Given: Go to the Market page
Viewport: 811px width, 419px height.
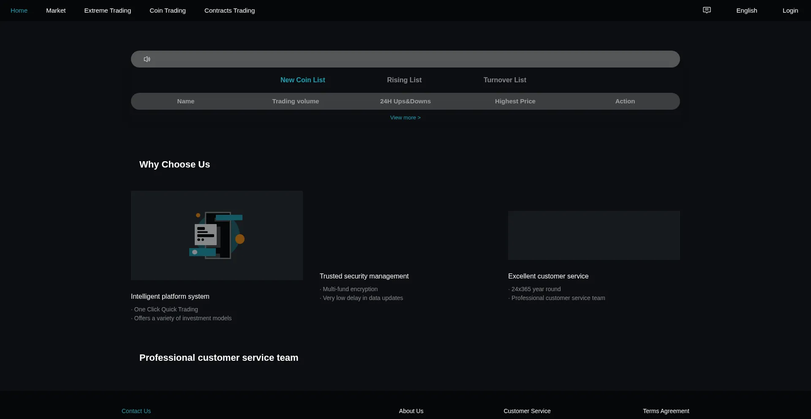Looking at the screenshot, I should point(56,11).
